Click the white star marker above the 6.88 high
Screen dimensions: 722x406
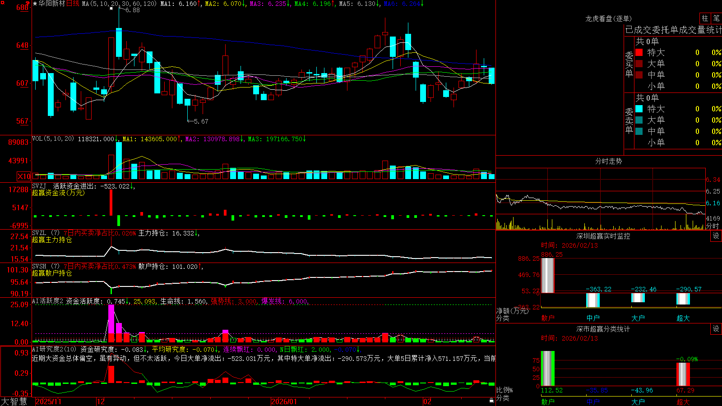[x=111, y=8]
